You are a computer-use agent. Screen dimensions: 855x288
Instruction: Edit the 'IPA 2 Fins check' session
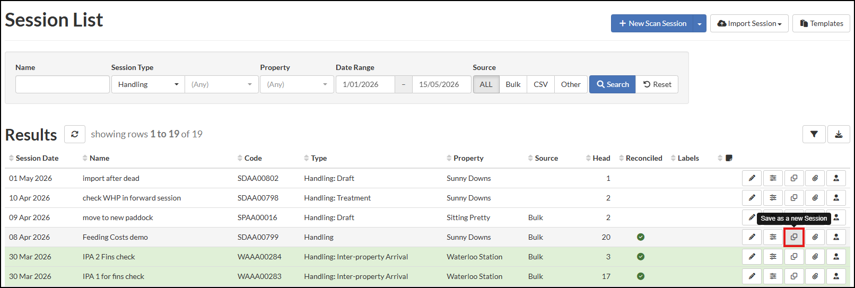tap(752, 257)
